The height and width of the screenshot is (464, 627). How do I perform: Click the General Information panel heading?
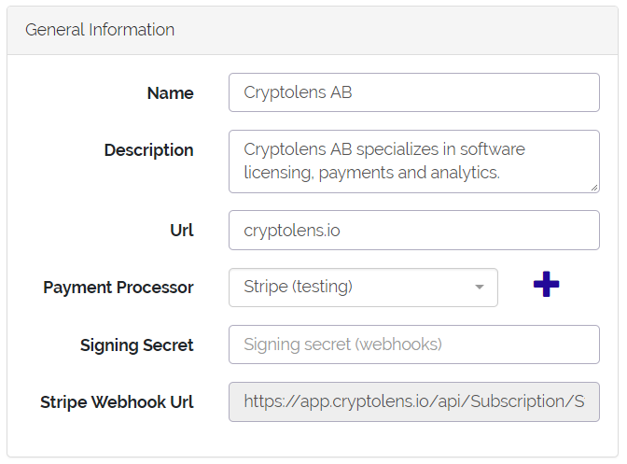click(100, 30)
